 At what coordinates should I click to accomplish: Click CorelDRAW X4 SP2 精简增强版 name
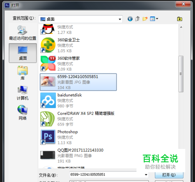86,113
